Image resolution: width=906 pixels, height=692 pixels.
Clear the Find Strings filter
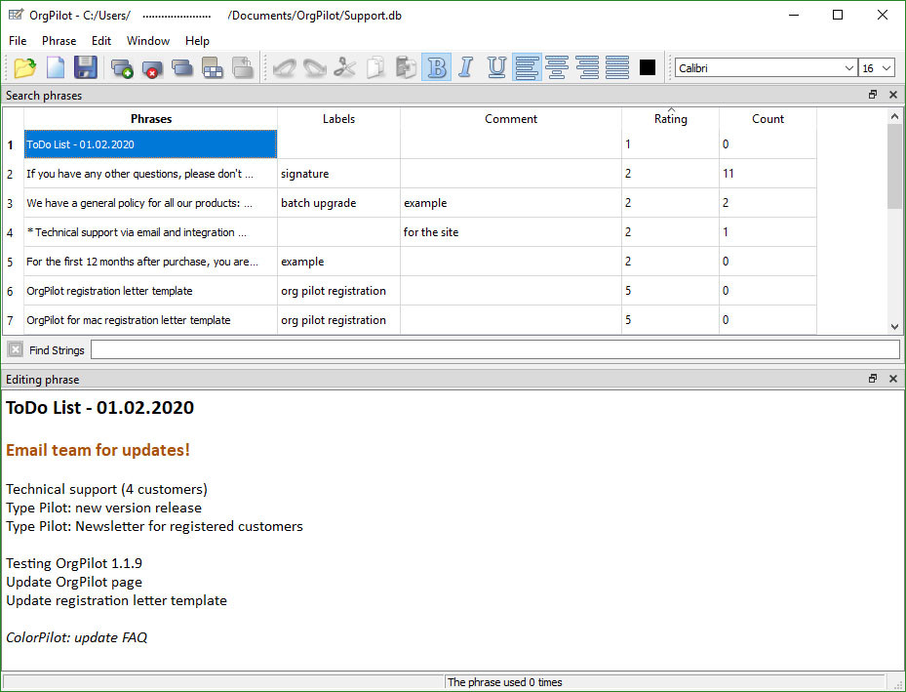point(16,349)
